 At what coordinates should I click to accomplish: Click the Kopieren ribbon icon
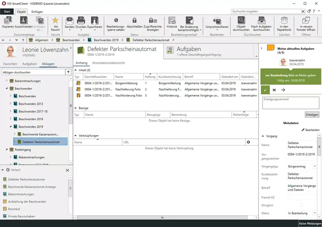point(8,21)
